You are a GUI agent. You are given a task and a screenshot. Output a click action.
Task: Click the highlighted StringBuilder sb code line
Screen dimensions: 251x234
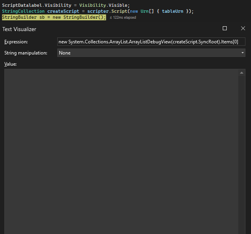(54, 17)
